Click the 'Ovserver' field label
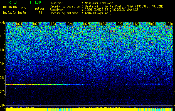Screen dimensions: 175x111 tap(56, 3)
